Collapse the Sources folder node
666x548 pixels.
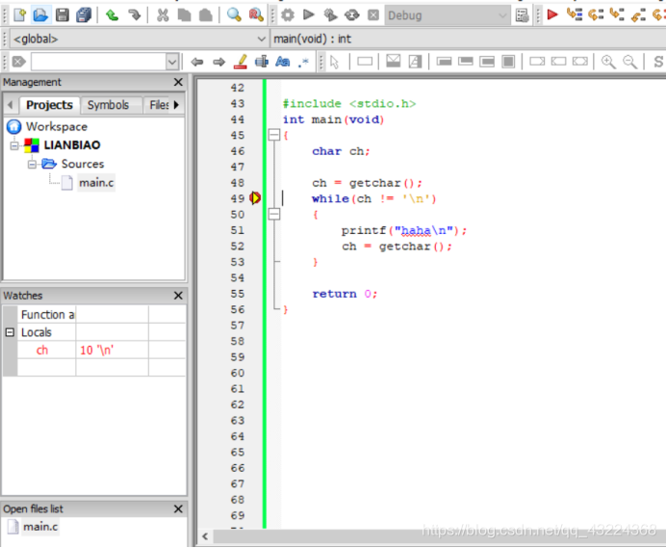tap(33, 164)
